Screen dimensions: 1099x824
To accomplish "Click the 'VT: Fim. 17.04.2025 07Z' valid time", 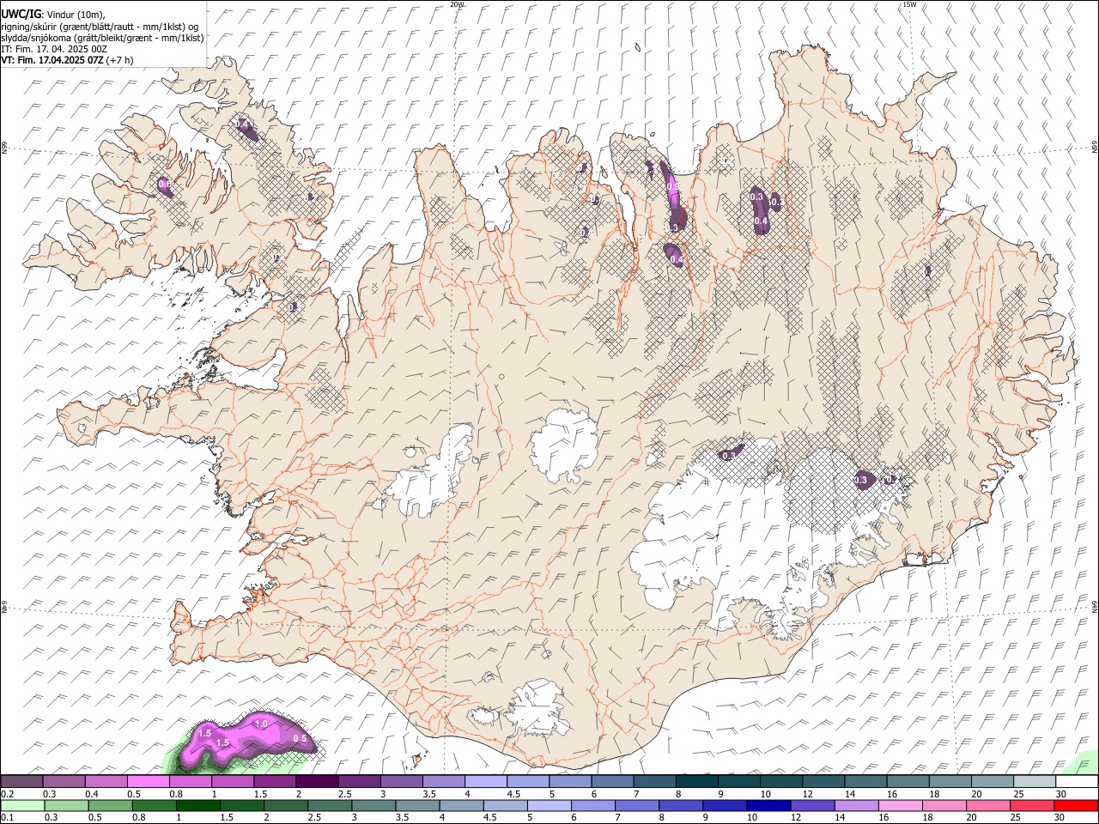I will pos(53,61).
